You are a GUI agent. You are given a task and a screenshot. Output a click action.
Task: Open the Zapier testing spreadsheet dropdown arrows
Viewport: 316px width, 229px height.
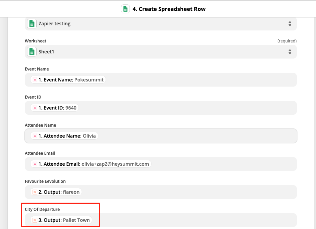point(290,24)
